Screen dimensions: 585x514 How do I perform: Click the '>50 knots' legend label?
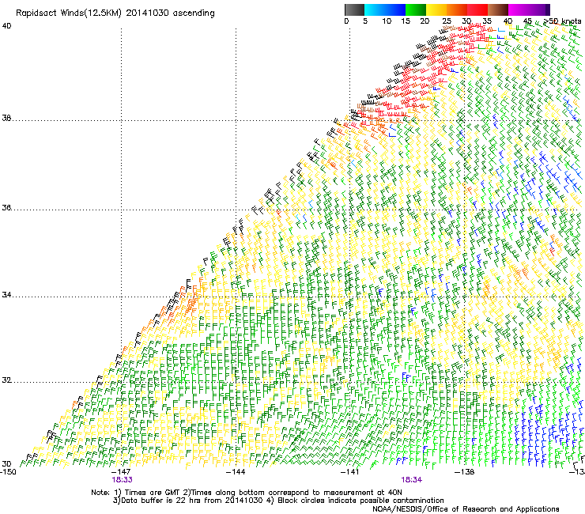tap(562, 21)
